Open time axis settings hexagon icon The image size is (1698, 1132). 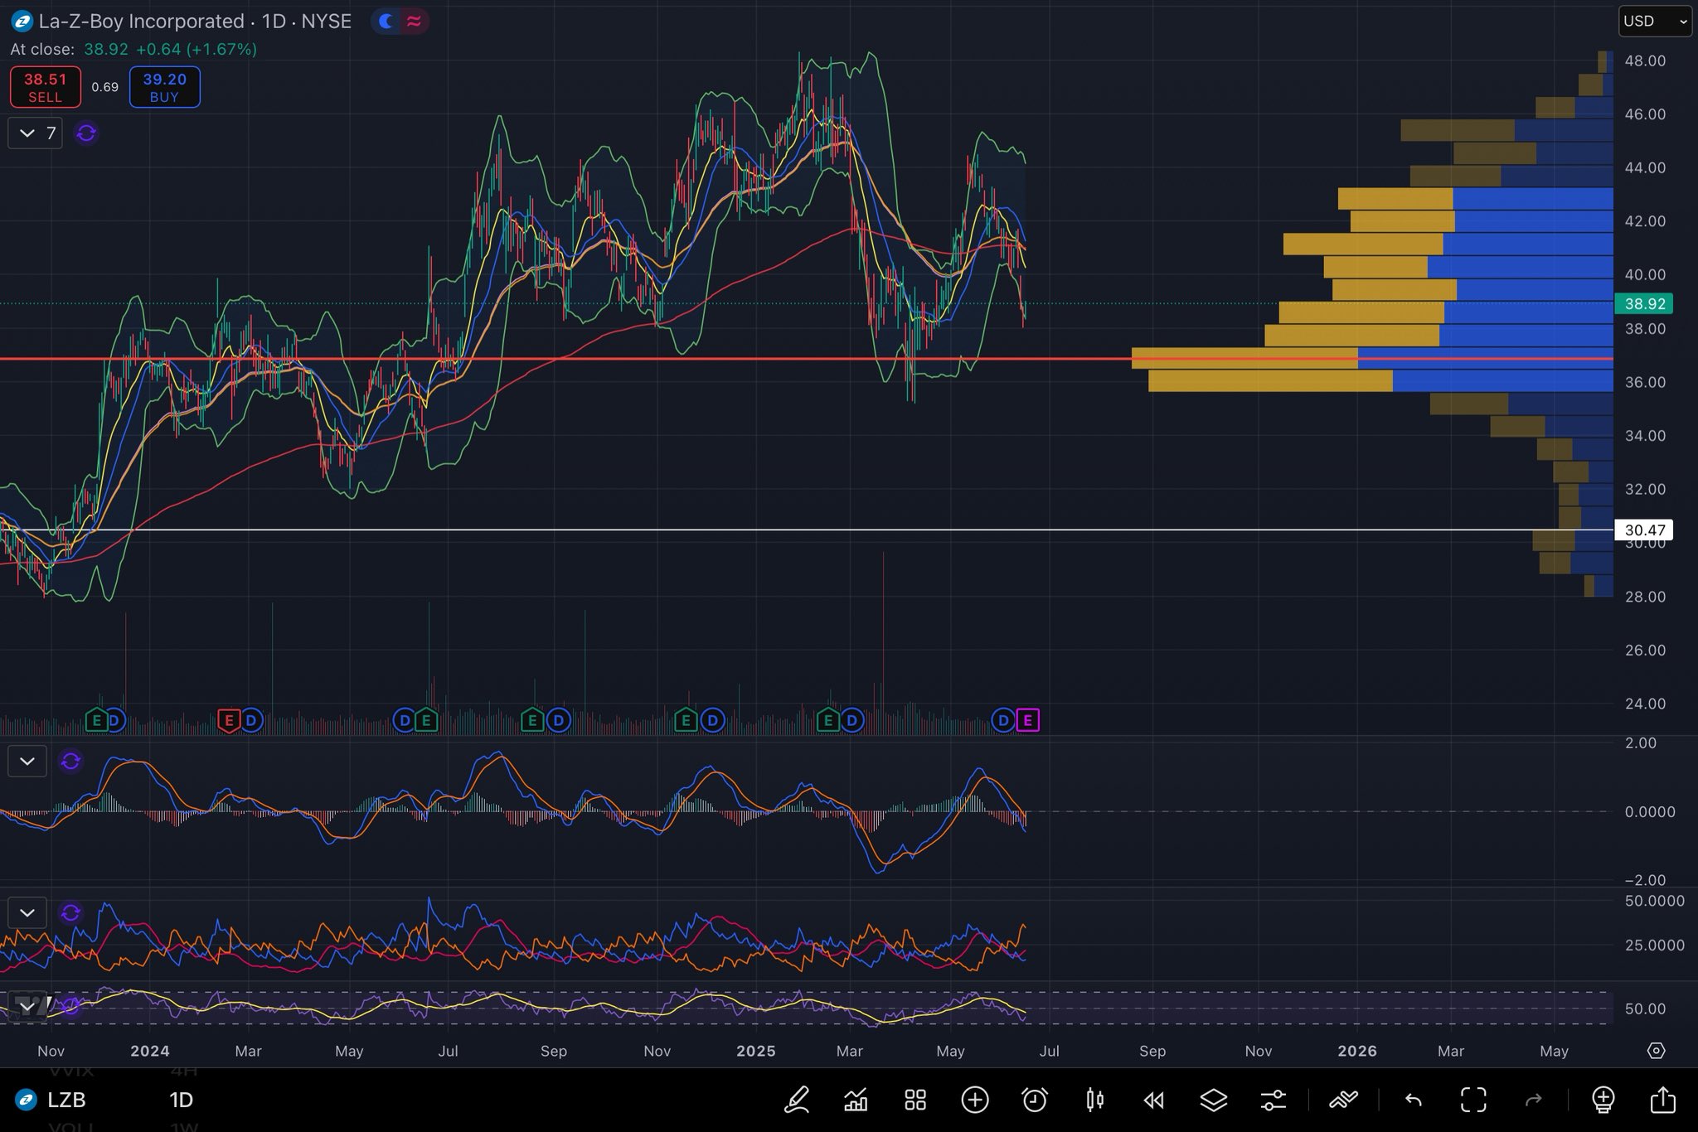(x=1656, y=1051)
